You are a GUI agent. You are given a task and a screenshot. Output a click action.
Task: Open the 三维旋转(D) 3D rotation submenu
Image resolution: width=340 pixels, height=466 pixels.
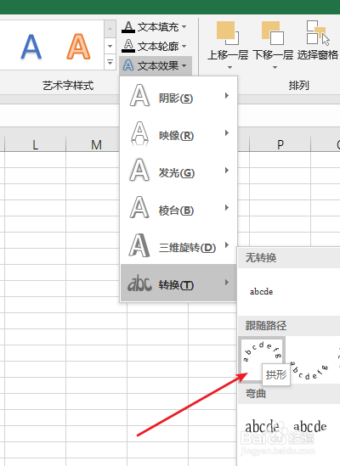(178, 245)
